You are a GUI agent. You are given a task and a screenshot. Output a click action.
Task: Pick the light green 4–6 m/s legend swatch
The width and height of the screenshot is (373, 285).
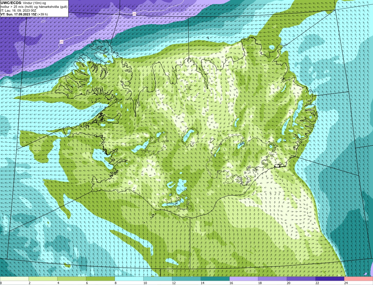72,279
